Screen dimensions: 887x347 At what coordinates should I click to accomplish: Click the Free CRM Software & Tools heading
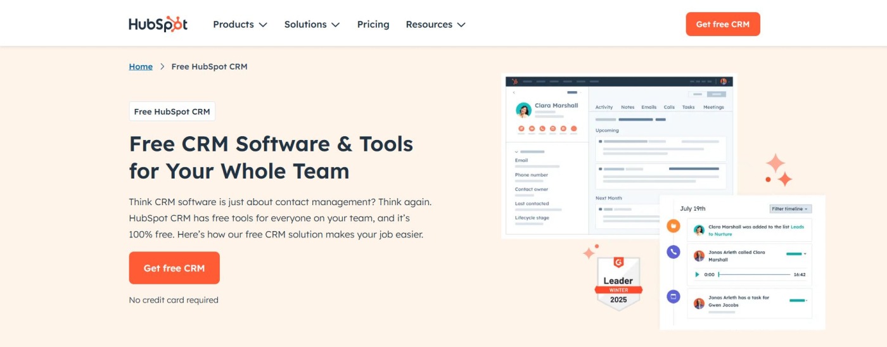271,157
